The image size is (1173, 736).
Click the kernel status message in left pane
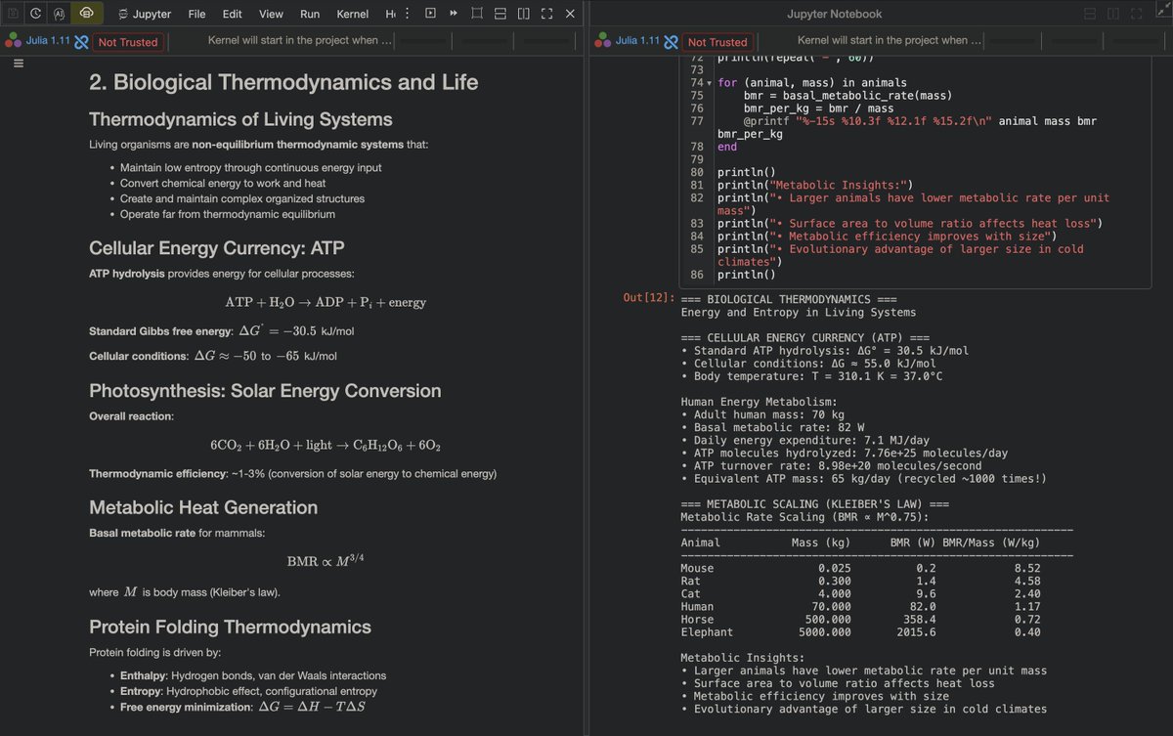300,41
